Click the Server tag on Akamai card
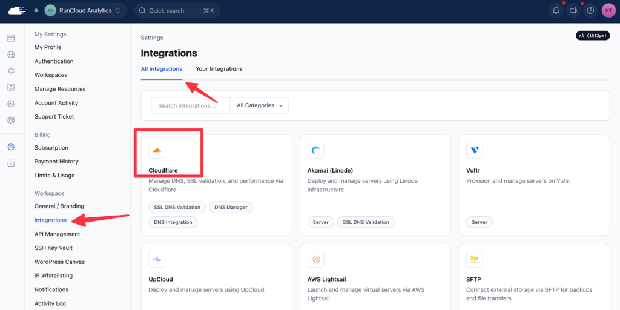This screenshot has width=620, height=310. click(x=321, y=222)
